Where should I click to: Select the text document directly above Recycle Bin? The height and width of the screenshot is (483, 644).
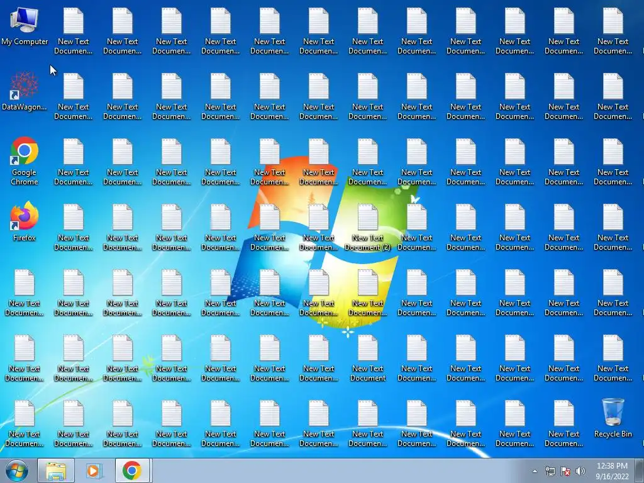613,358
